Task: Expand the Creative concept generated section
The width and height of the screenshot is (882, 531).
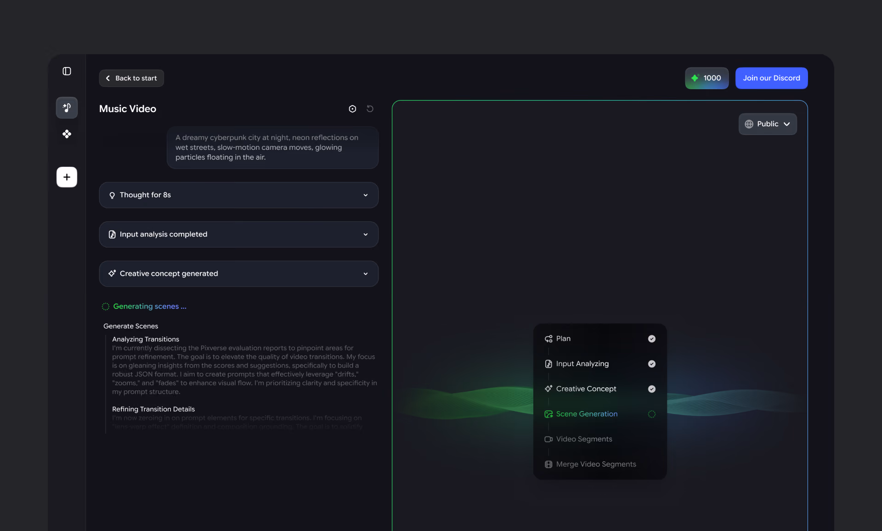Action: click(x=239, y=274)
